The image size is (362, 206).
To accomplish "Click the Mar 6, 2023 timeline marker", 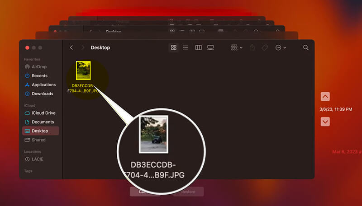I will click(347, 152).
